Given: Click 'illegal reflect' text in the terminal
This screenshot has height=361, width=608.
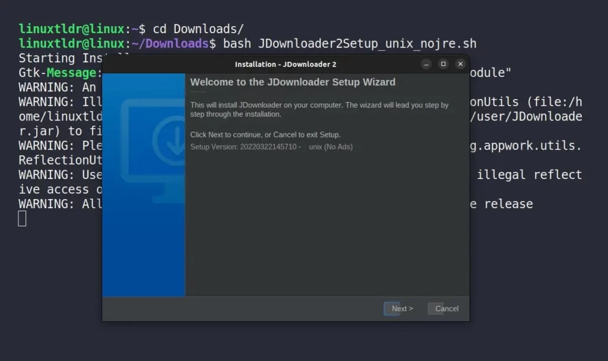Looking at the screenshot, I should click(x=529, y=175).
